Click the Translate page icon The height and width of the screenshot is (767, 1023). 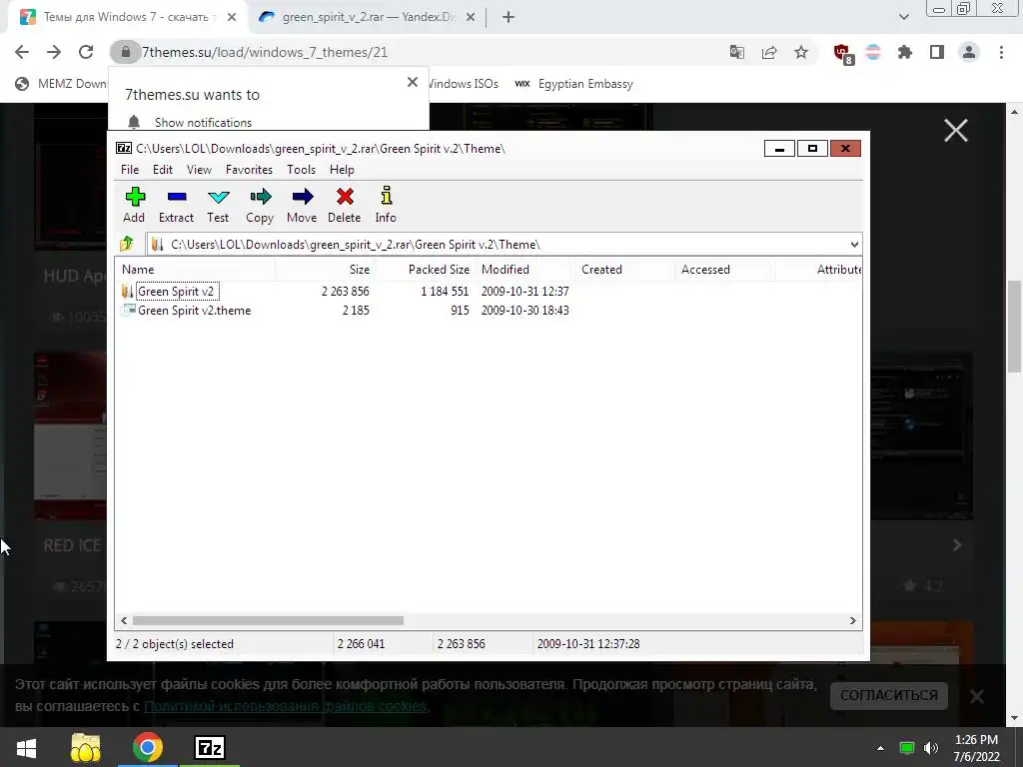pyautogui.click(x=736, y=52)
